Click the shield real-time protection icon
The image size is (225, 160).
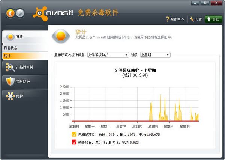point(10,82)
